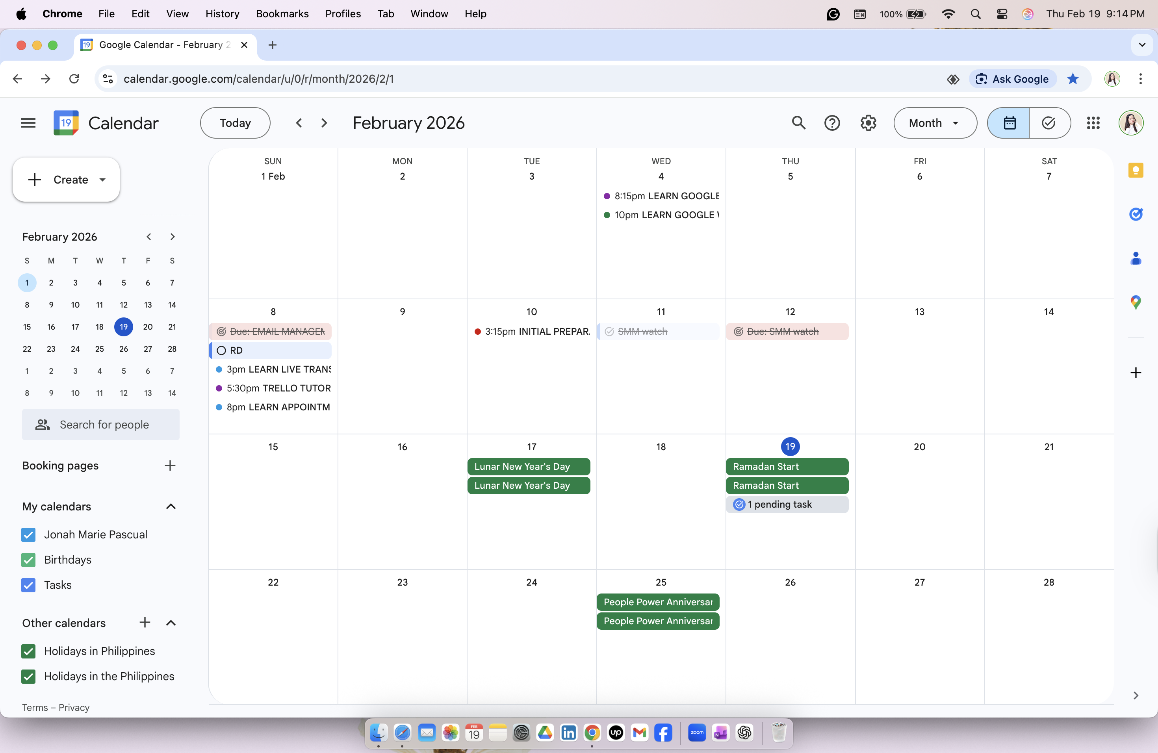This screenshot has height=753, width=1158.
Task: Uncheck the Birthdays calendar checkbox
Action: tap(29, 559)
